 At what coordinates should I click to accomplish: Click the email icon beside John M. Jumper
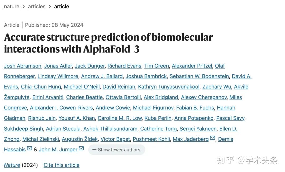tap(81, 148)
